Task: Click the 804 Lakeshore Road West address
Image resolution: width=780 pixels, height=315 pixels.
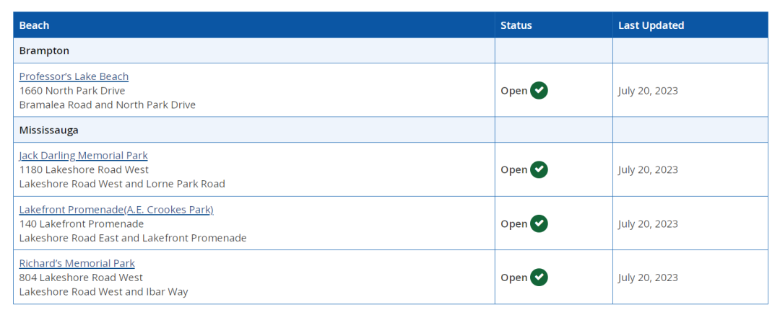Action: pyautogui.click(x=81, y=278)
